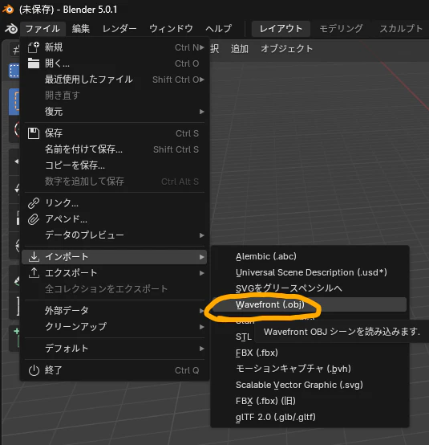Click the upload icon beside エクスポート
Viewport: 429px width, 445px height.
click(x=34, y=273)
